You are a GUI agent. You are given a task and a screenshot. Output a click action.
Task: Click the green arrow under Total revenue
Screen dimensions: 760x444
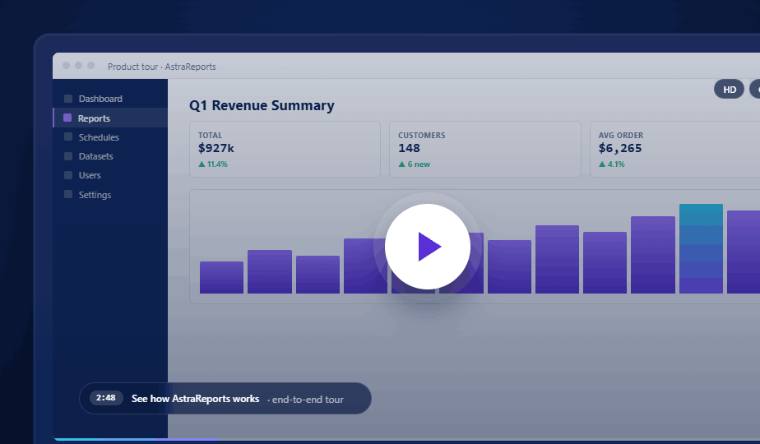[x=202, y=164]
